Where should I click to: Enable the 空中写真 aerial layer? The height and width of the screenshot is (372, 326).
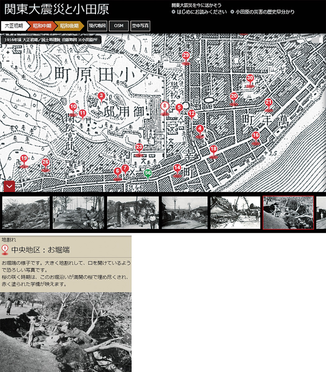(140, 26)
